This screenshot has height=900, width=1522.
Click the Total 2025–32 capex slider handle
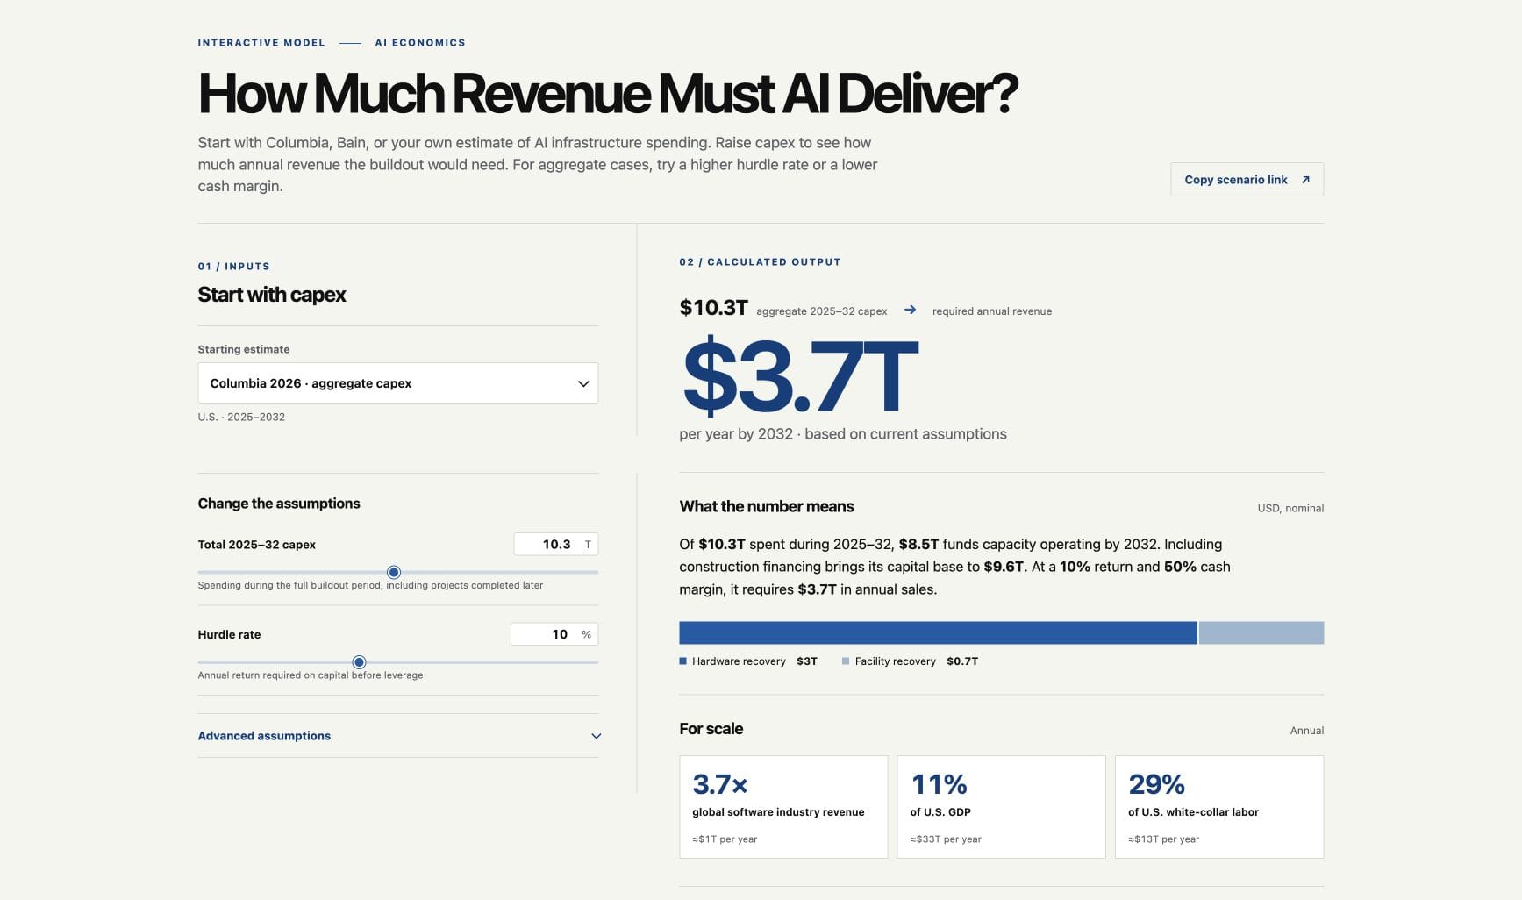(394, 573)
